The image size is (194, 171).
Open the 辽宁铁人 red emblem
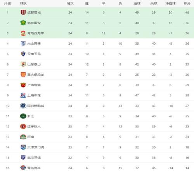click(23, 126)
